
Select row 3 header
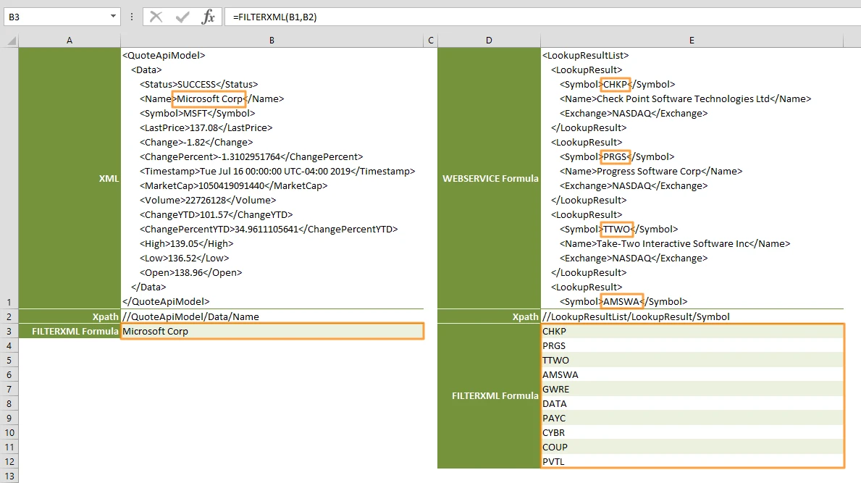tap(9, 331)
